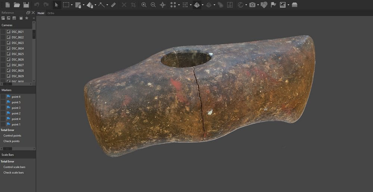Image resolution: width=373 pixels, height=192 pixels.
Task: Click the Reset View icon
Action: click(163, 5)
